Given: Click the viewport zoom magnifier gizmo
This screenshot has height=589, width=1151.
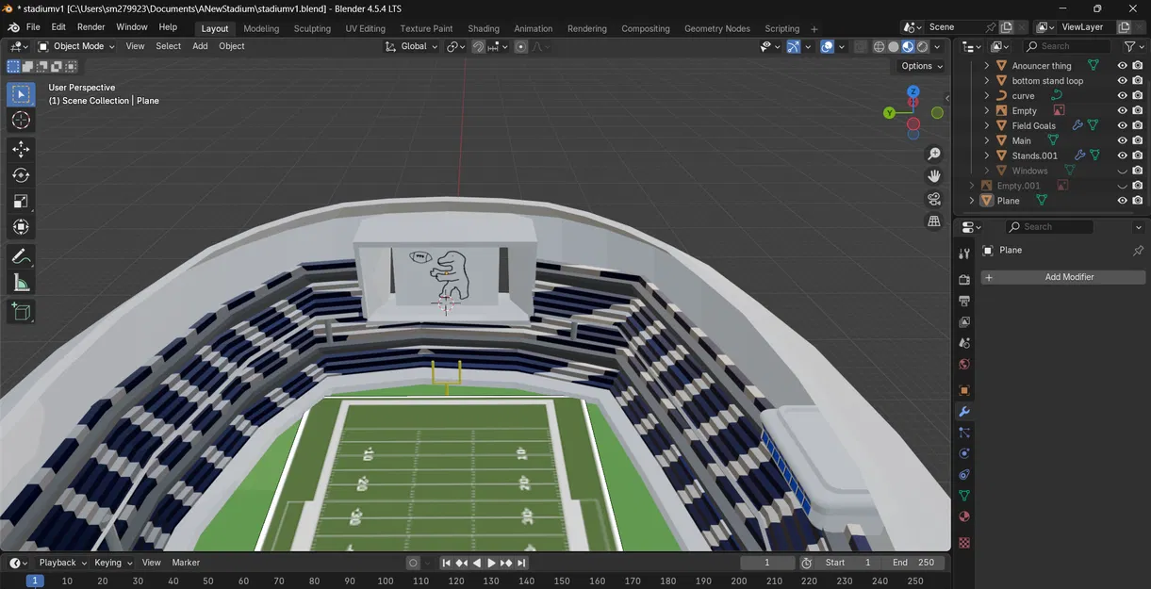Looking at the screenshot, I should 934,154.
